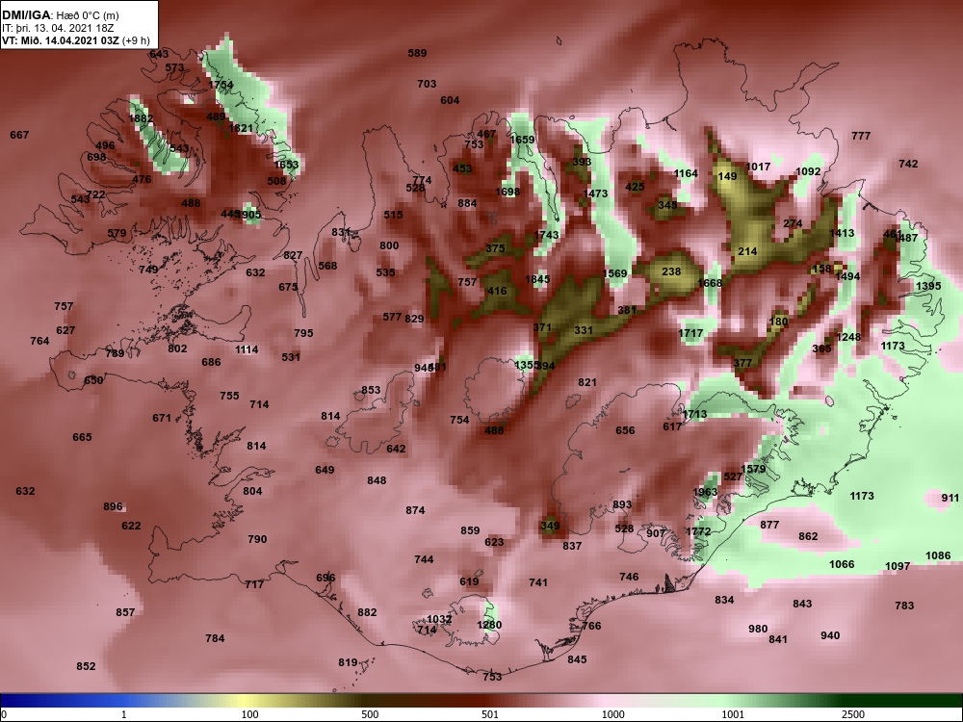Click the map value 790

[257, 540]
